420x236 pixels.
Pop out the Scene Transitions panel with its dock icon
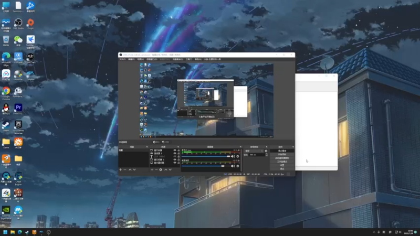[x=267, y=147]
